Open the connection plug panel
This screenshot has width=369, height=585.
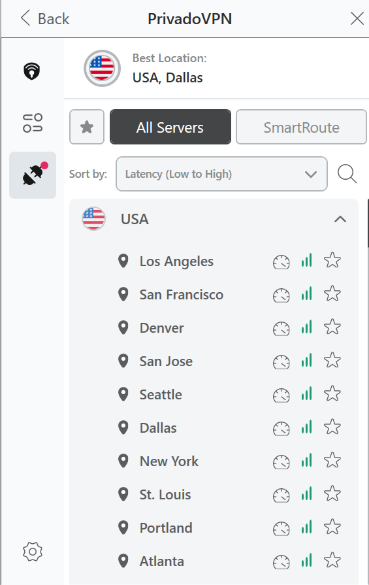tap(33, 175)
